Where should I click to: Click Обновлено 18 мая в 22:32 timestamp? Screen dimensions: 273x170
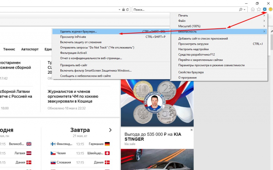coord(67,108)
